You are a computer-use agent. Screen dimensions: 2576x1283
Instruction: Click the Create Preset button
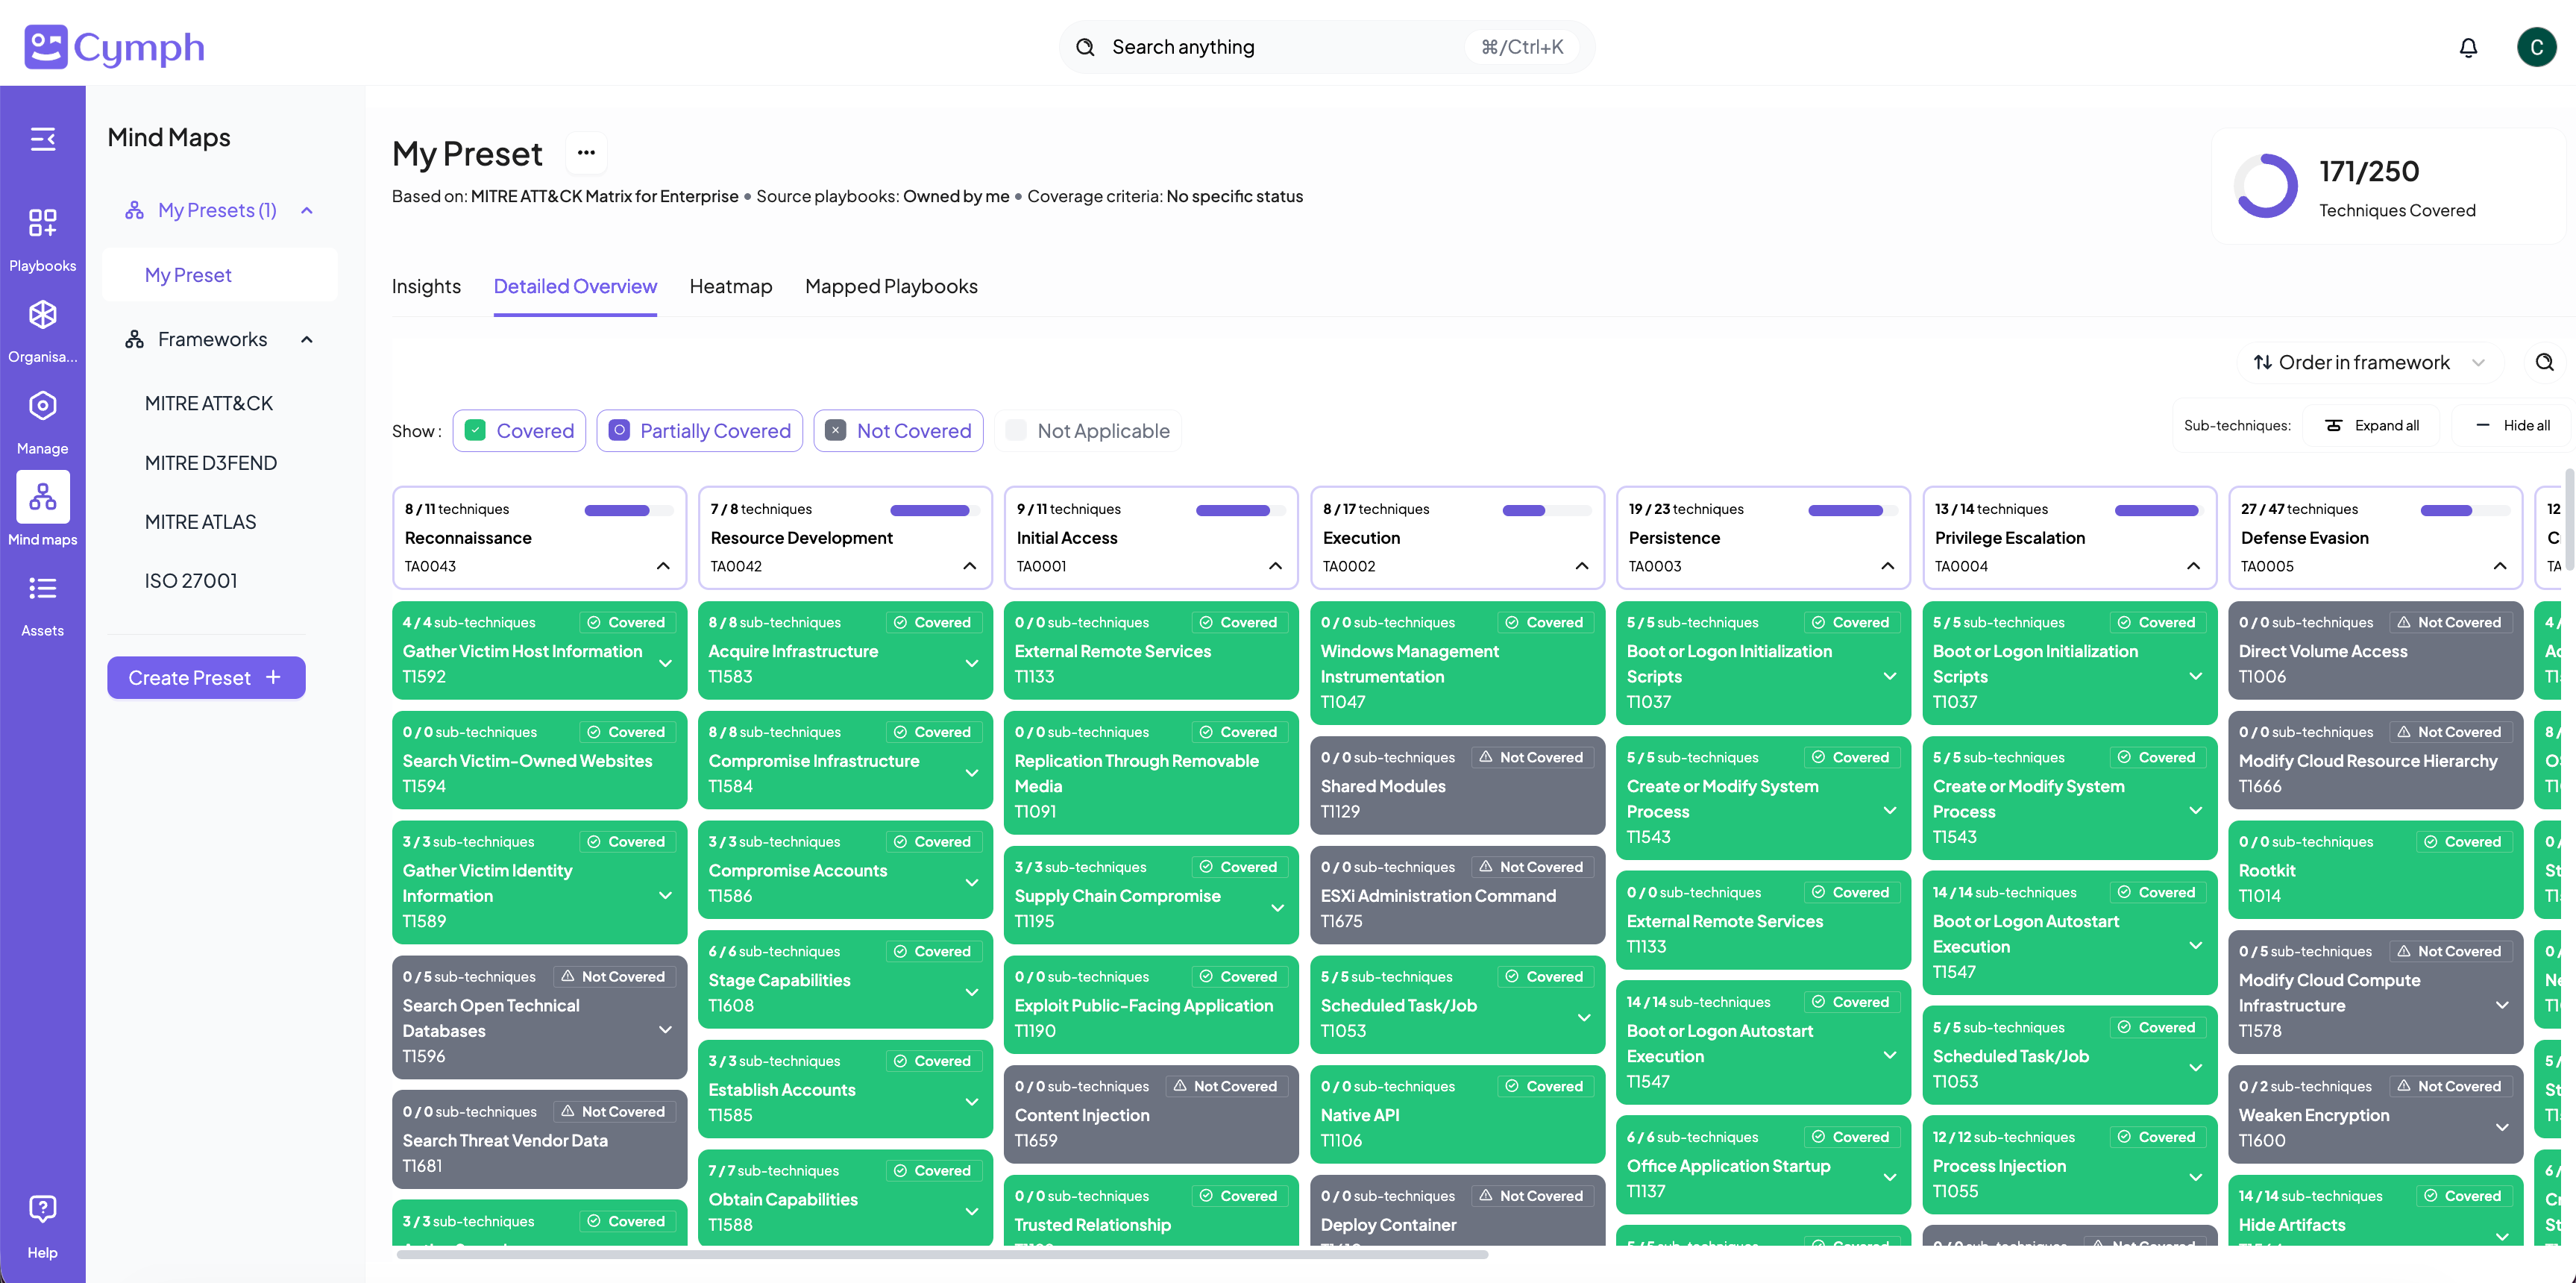(x=206, y=678)
